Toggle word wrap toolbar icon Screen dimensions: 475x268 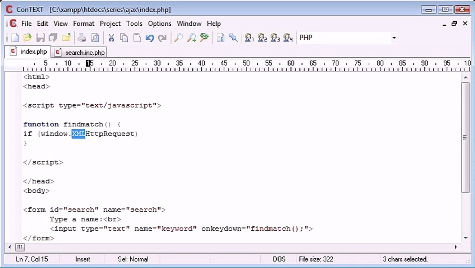click(221, 38)
